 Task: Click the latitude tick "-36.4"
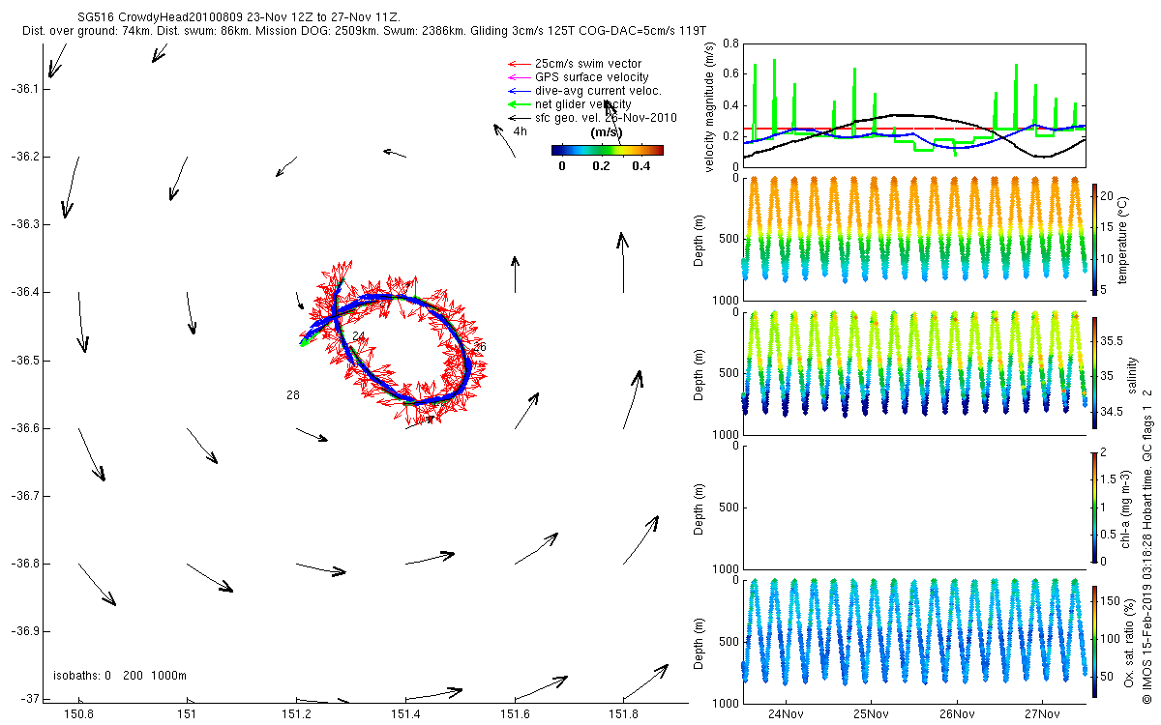pyautogui.click(x=23, y=292)
